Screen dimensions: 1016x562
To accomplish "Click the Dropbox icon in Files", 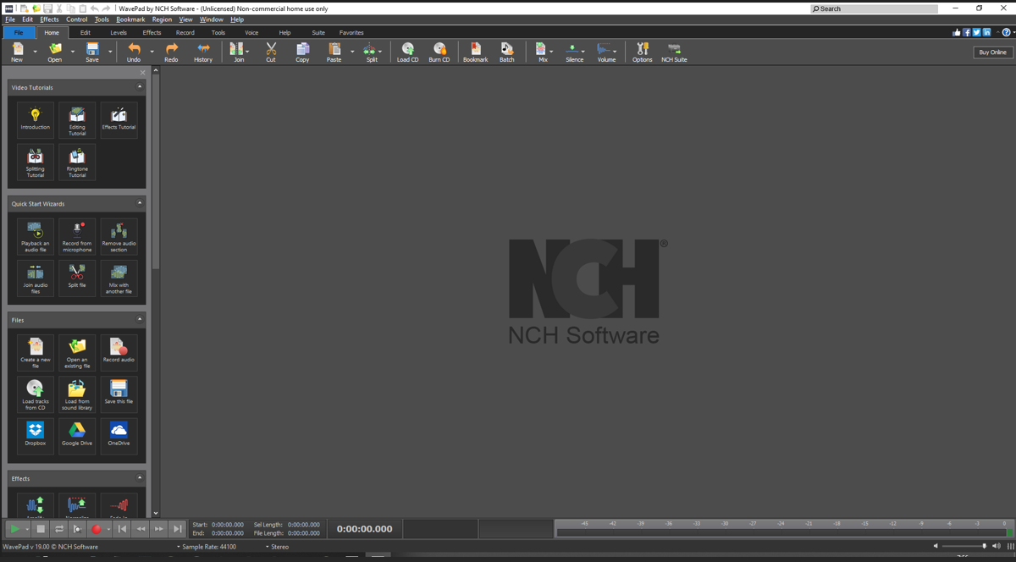I will tap(36, 436).
